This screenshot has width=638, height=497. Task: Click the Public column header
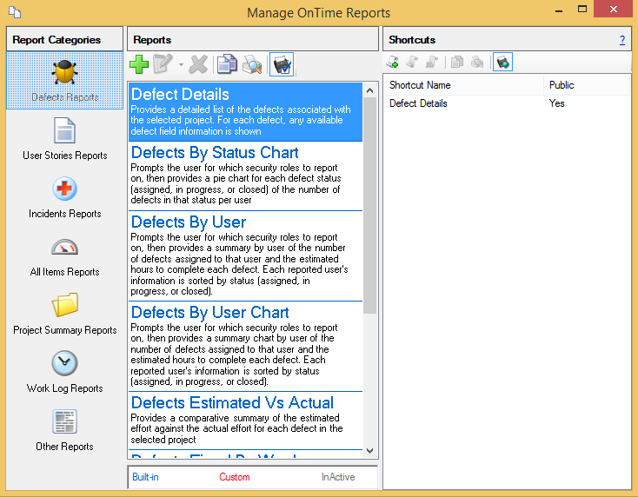tap(587, 85)
